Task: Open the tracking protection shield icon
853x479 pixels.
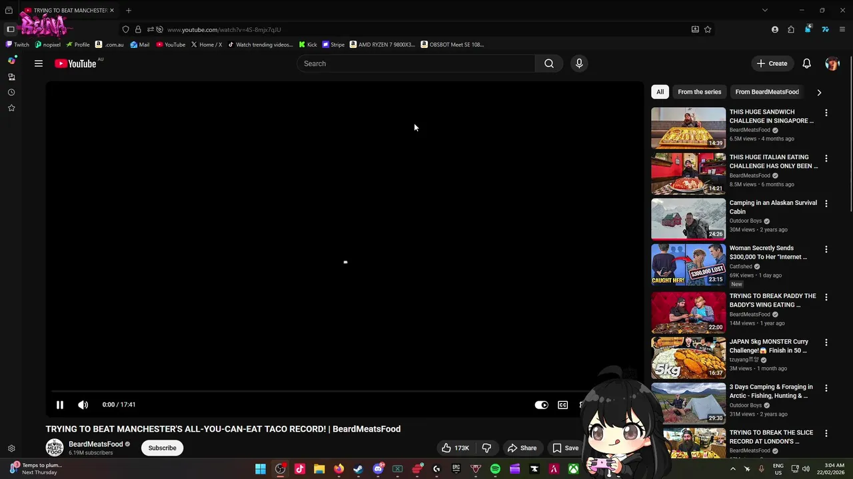Action: [x=125, y=29]
